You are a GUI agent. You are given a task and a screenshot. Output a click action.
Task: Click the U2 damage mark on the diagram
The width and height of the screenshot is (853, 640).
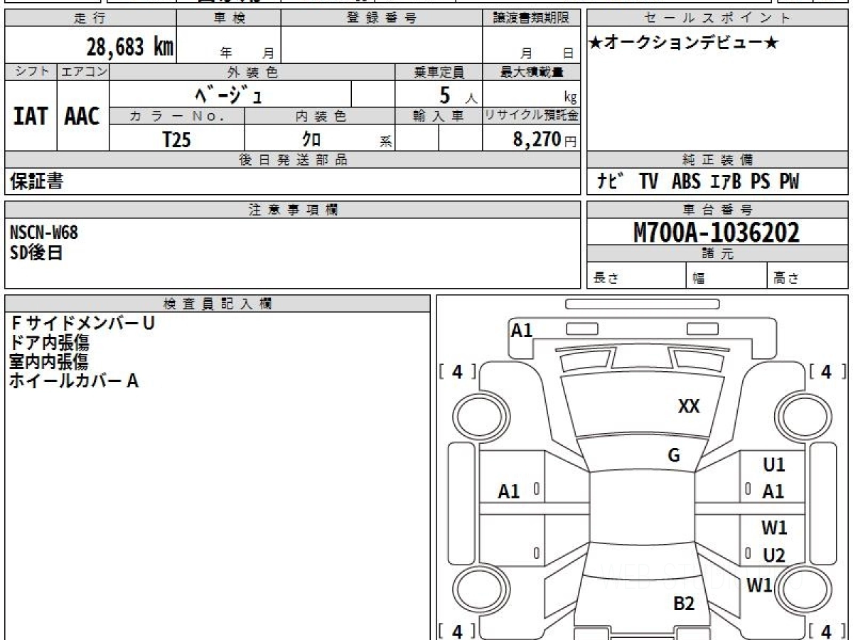tap(773, 555)
